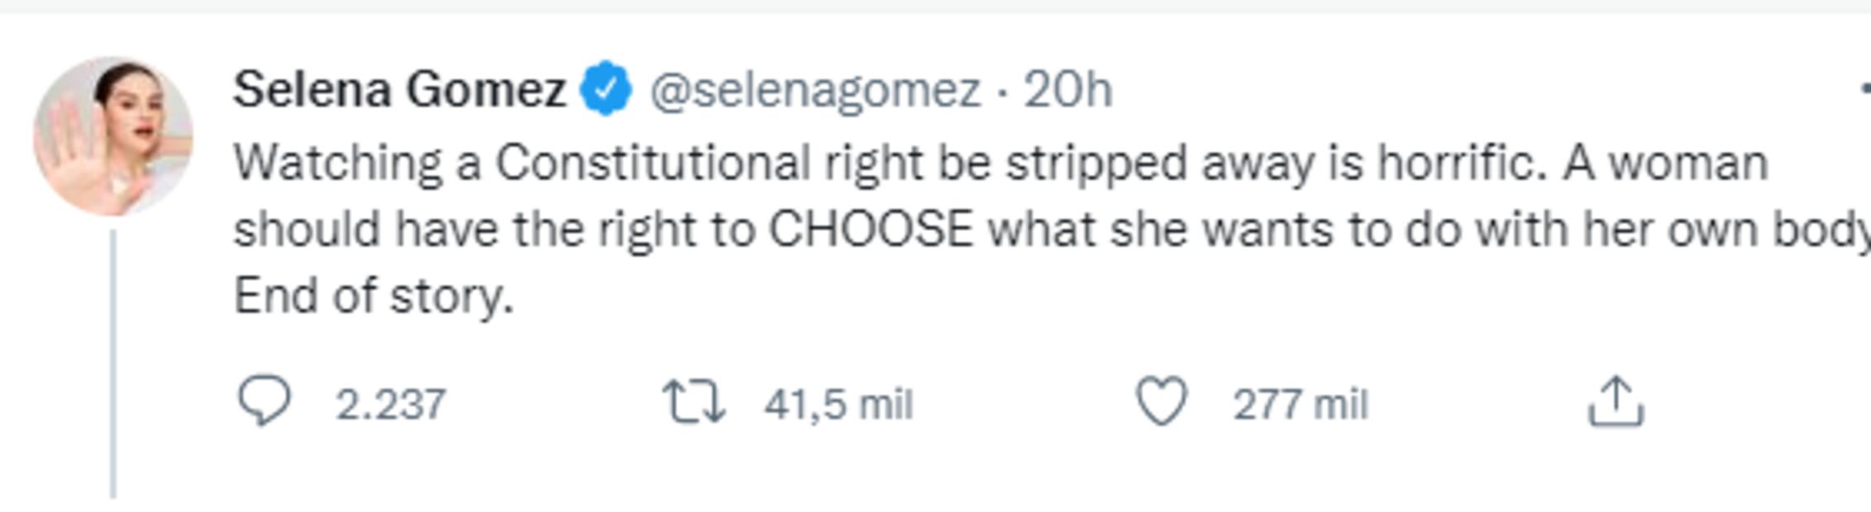Open the share arrow icon
1871x512 pixels.
(1616, 402)
